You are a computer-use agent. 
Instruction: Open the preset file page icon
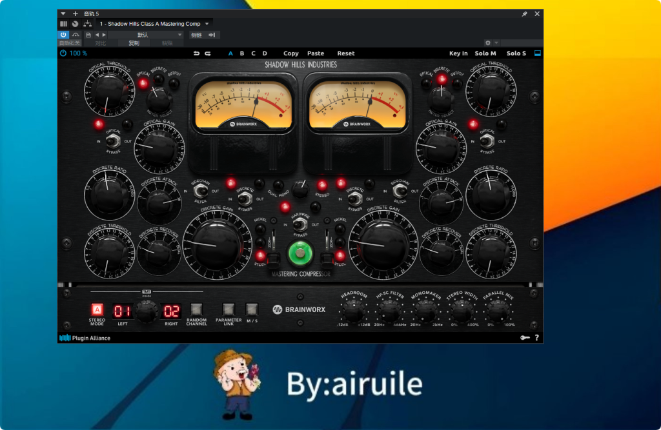point(88,35)
